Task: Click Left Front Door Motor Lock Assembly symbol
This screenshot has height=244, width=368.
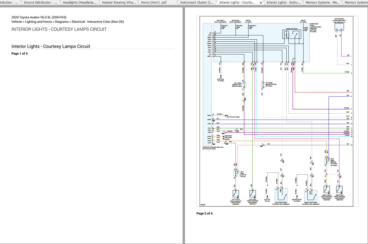Action: [281, 195]
